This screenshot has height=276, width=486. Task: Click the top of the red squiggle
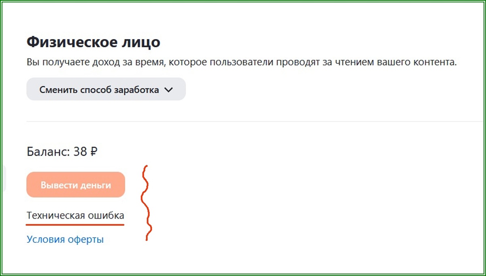pyautogui.click(x=147, y=166)
